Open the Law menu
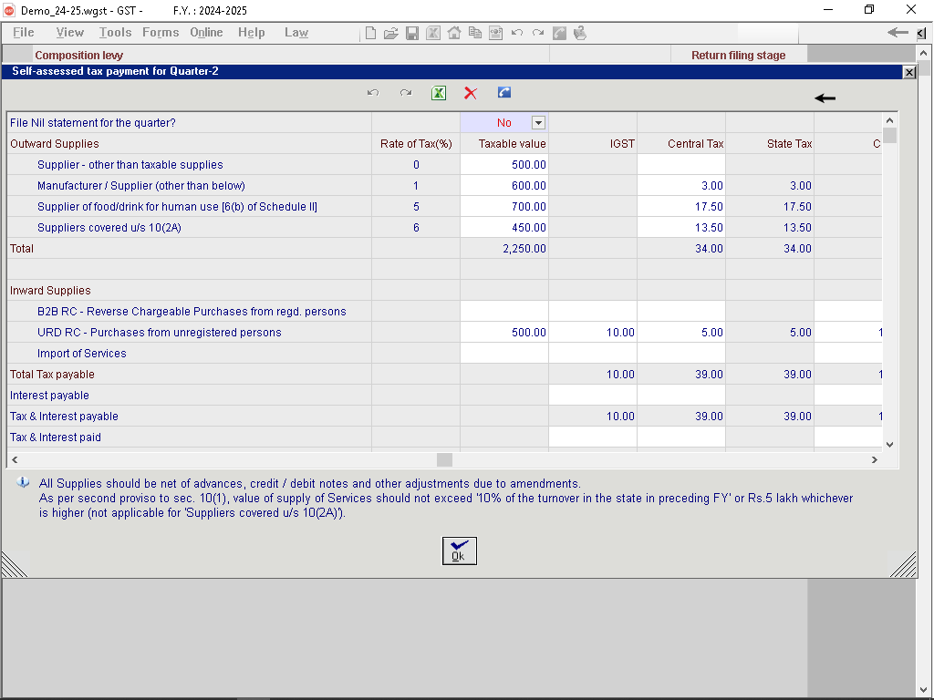 tap(296, 33)
